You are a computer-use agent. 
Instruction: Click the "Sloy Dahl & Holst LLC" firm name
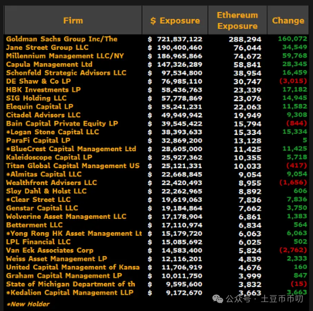pyautogui.click(x=46, y=191)
